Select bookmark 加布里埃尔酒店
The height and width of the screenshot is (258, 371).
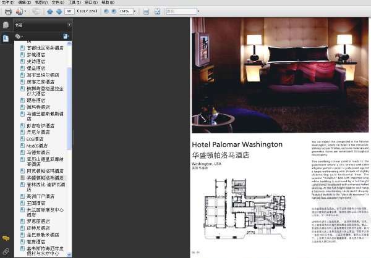coord(43,75)
